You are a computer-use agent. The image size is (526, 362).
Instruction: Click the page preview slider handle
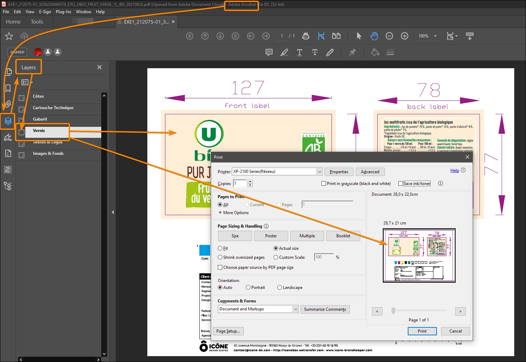point(393,311)
